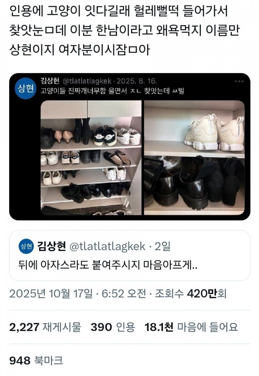View the 18.1천 마음에 들어요 likes list
Screen dimensions: 259x376
[x=191, y=327]
